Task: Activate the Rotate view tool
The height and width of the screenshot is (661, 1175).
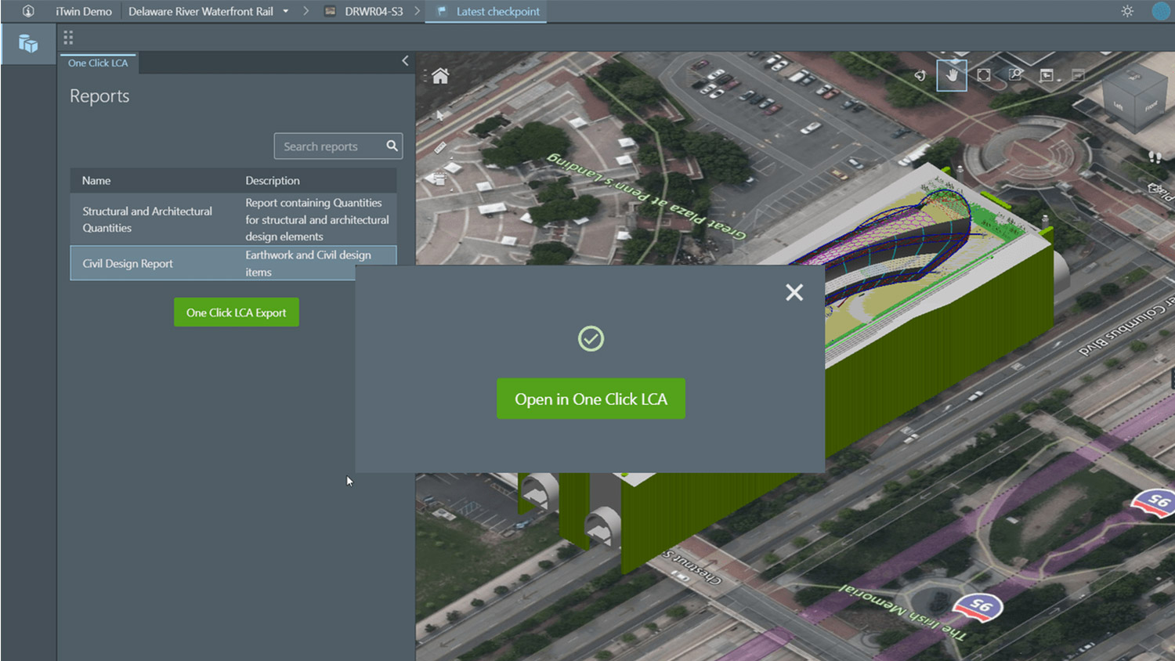Action: [920, 75]
